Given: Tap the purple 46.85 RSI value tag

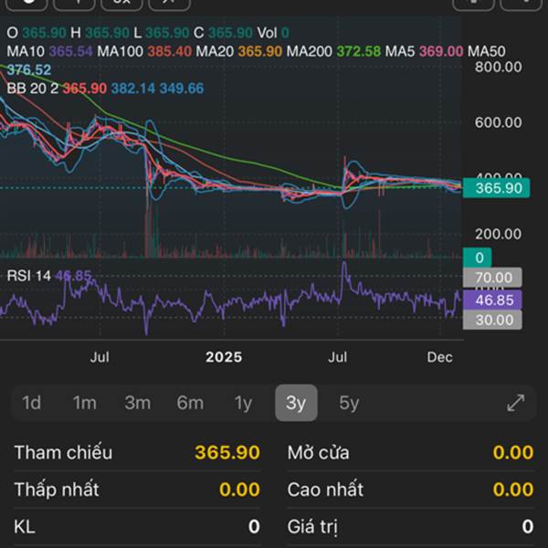Looking at the screenshot, I should 491,300.
